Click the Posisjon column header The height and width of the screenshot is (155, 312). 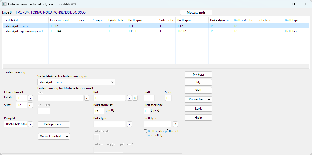pyautogui.click(x=98, y=20)
